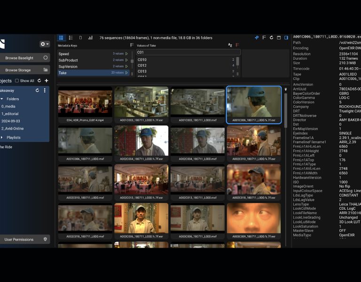This screenshot has width=361, height=282.
Task: Add a new project with plus icon
Action: pos(46,81)
